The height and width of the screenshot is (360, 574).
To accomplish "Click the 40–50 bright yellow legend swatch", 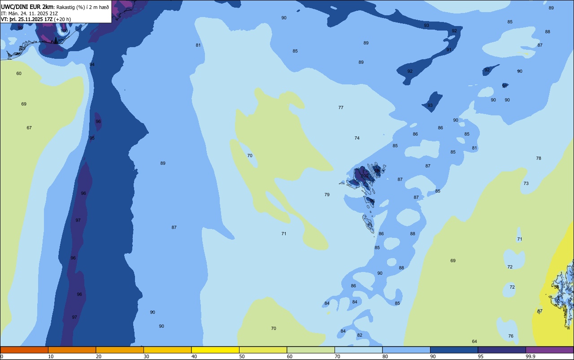I will tap(215, 350).
